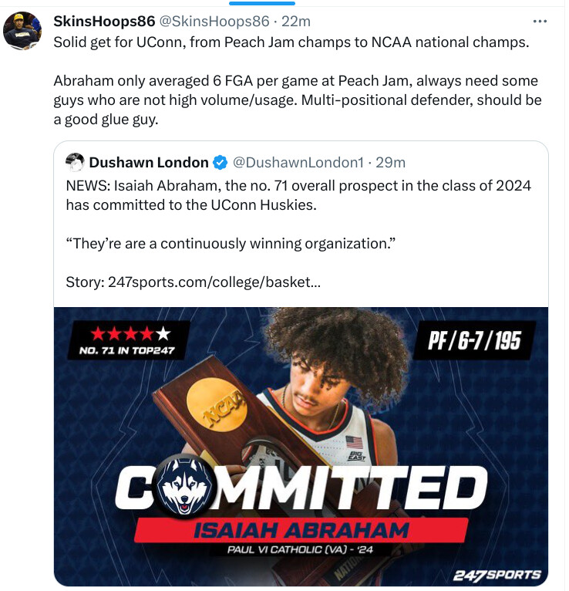569x591 pixels.
Task: Open the more options three-dot menu
Action: click(x=547, y=20)
